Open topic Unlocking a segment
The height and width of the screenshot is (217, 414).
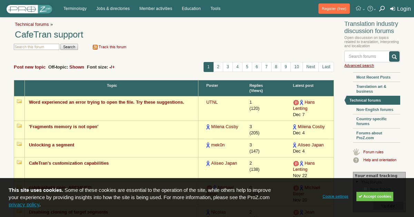coord(51,145)
